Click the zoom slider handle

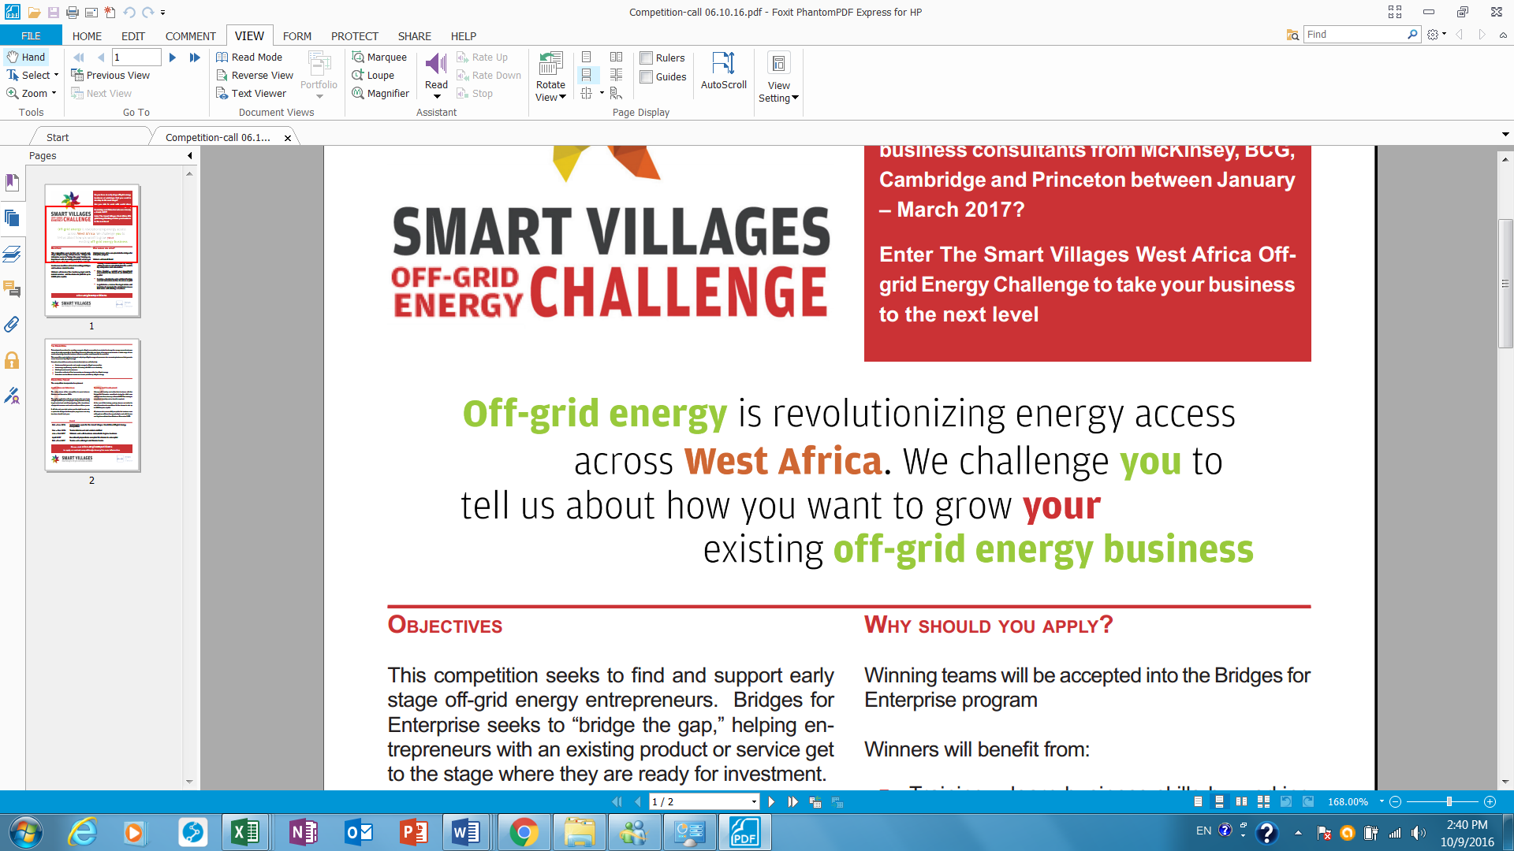pyautogui.click(x=1449, y=801)
